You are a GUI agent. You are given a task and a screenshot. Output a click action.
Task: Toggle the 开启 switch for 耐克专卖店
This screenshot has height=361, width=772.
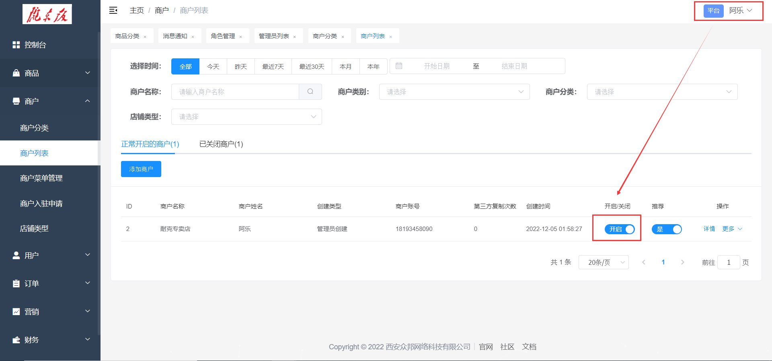coord(620,229)
